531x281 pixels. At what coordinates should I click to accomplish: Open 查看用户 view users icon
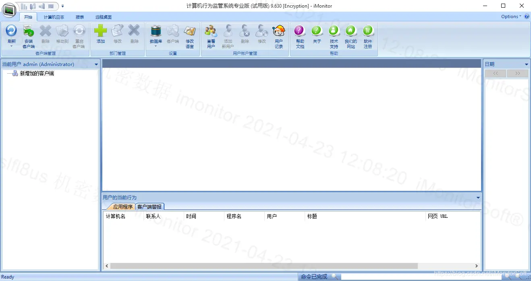point(211,31)
